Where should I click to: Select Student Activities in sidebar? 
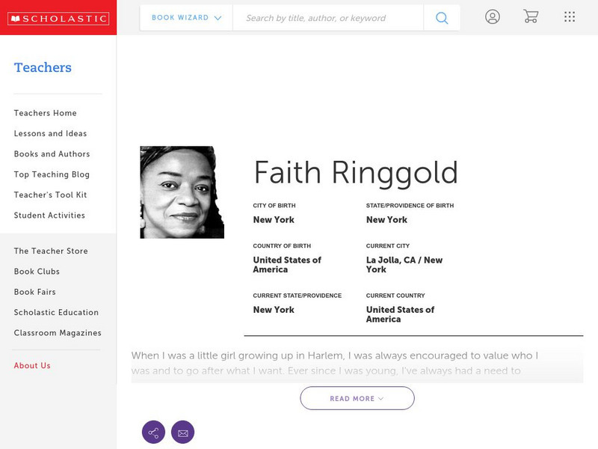click(x=49, y=216)
